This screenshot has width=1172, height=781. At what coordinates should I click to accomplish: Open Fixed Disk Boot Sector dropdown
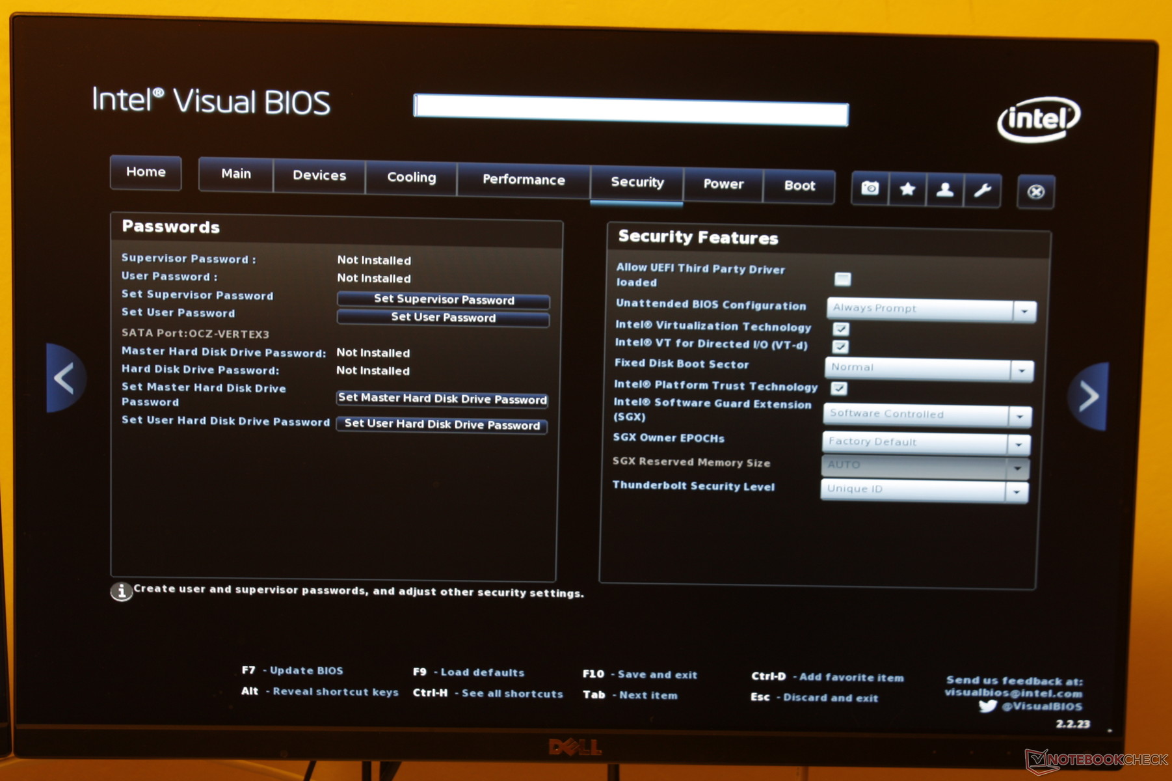[x=929, y=368]
